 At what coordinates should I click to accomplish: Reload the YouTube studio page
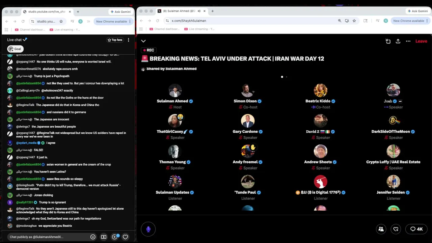[x=23, y=21]
